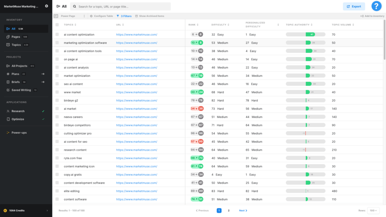Click the Research application icon
The width and height of the screenshot is (386, 217).
coord(8,111)
